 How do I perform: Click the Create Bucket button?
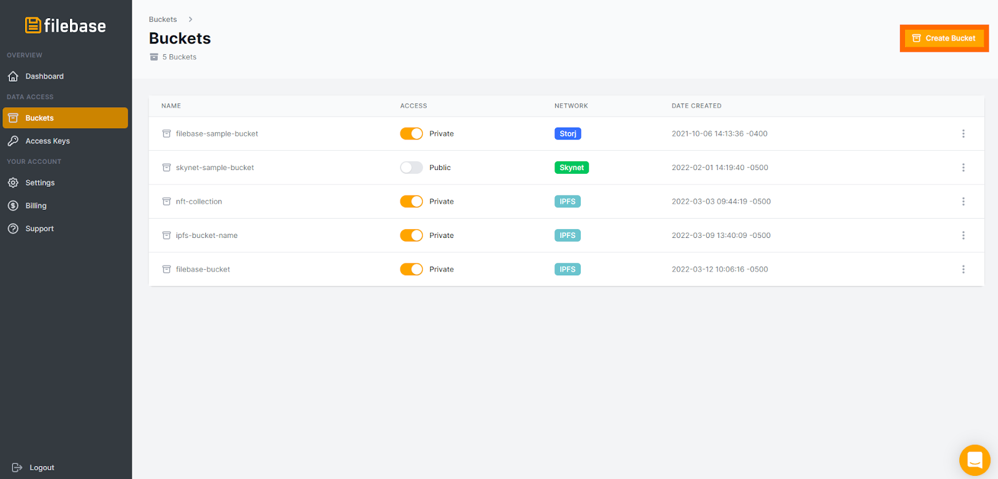point(944,39)
